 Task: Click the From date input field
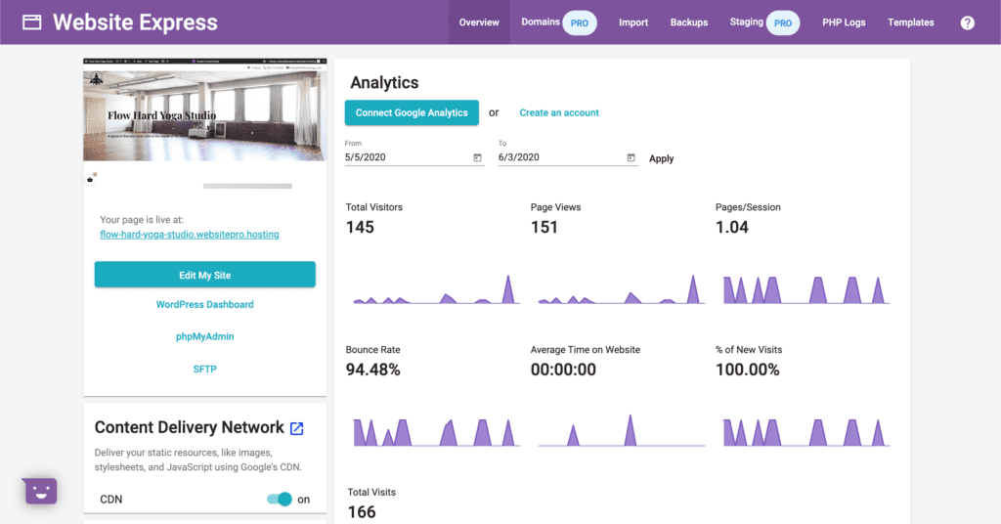click(406, 157)
